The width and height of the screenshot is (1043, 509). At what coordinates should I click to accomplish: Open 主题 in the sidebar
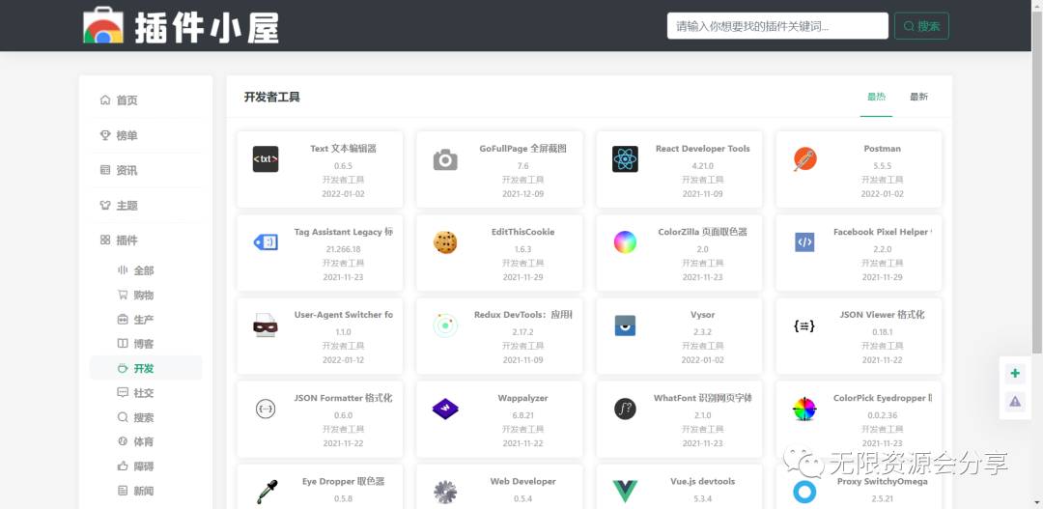coord(146,206)
